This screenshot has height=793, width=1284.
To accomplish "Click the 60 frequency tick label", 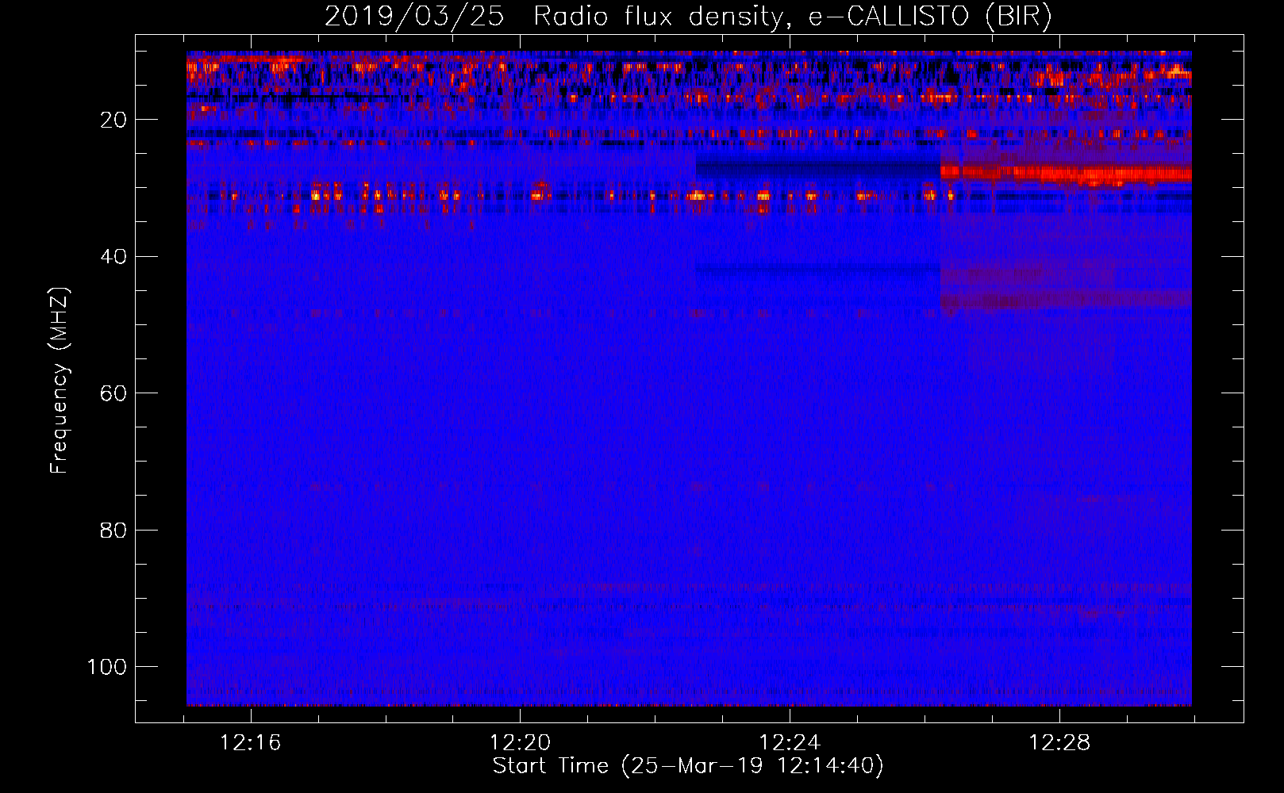I will pyautogui.click(x=113, y=393).
